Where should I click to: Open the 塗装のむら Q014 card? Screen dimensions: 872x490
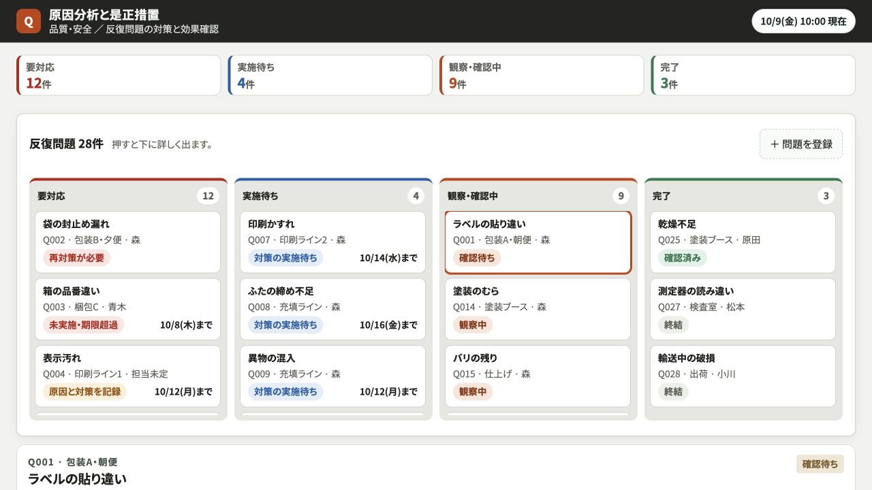(x=538, y=309)
